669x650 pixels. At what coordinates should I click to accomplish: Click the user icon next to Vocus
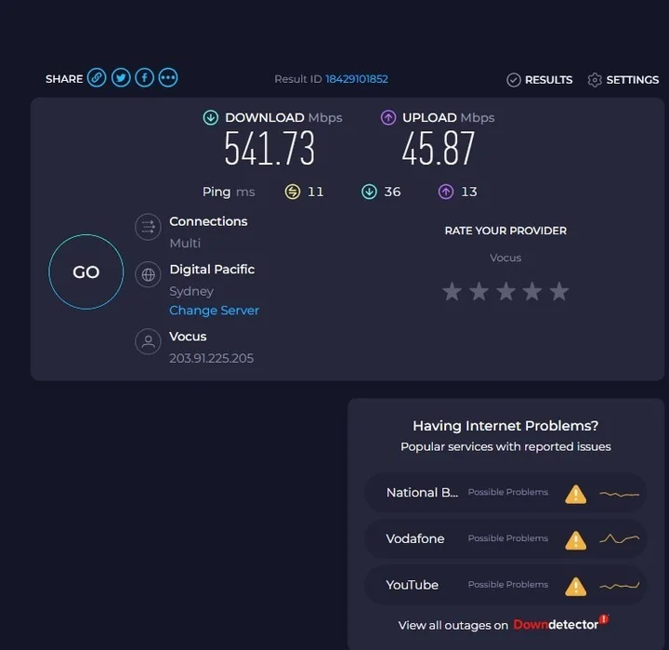148,341
